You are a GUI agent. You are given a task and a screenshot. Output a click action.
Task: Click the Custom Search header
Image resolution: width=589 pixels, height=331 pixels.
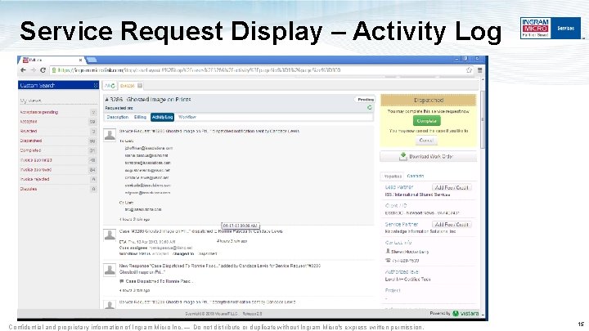(58, 86)
